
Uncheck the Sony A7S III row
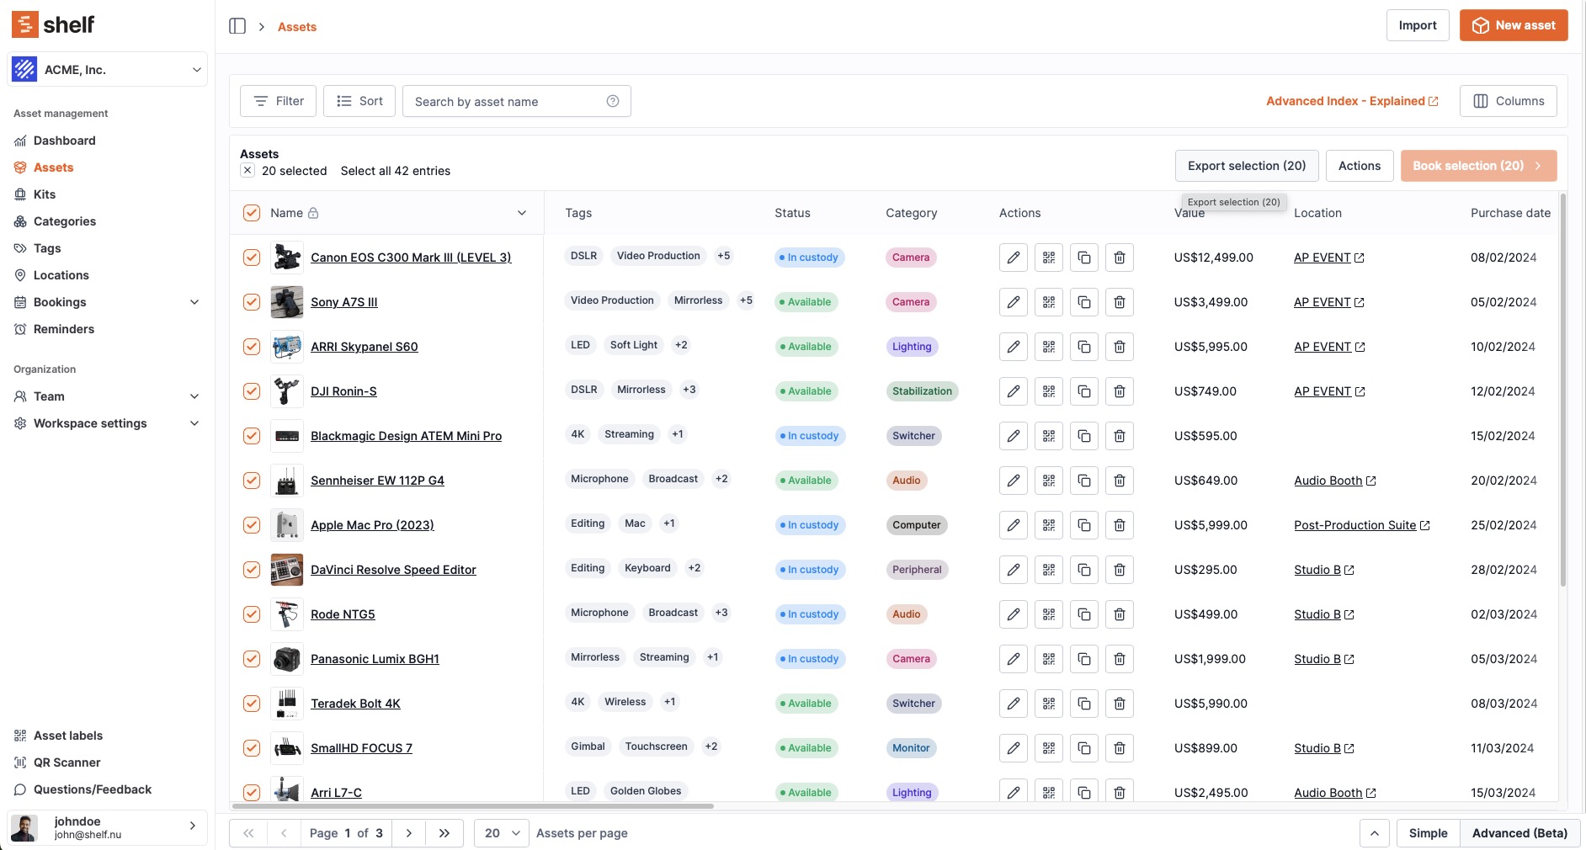(252, 302)
